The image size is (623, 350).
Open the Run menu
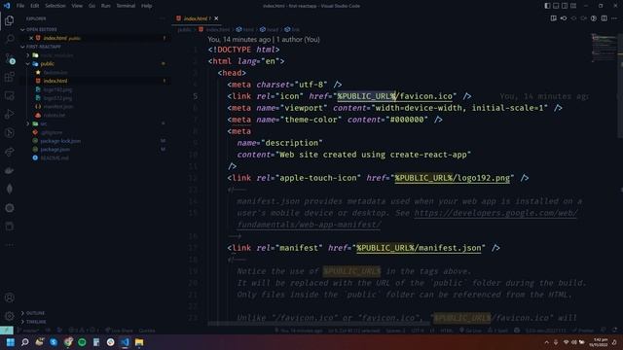[106, 6]
